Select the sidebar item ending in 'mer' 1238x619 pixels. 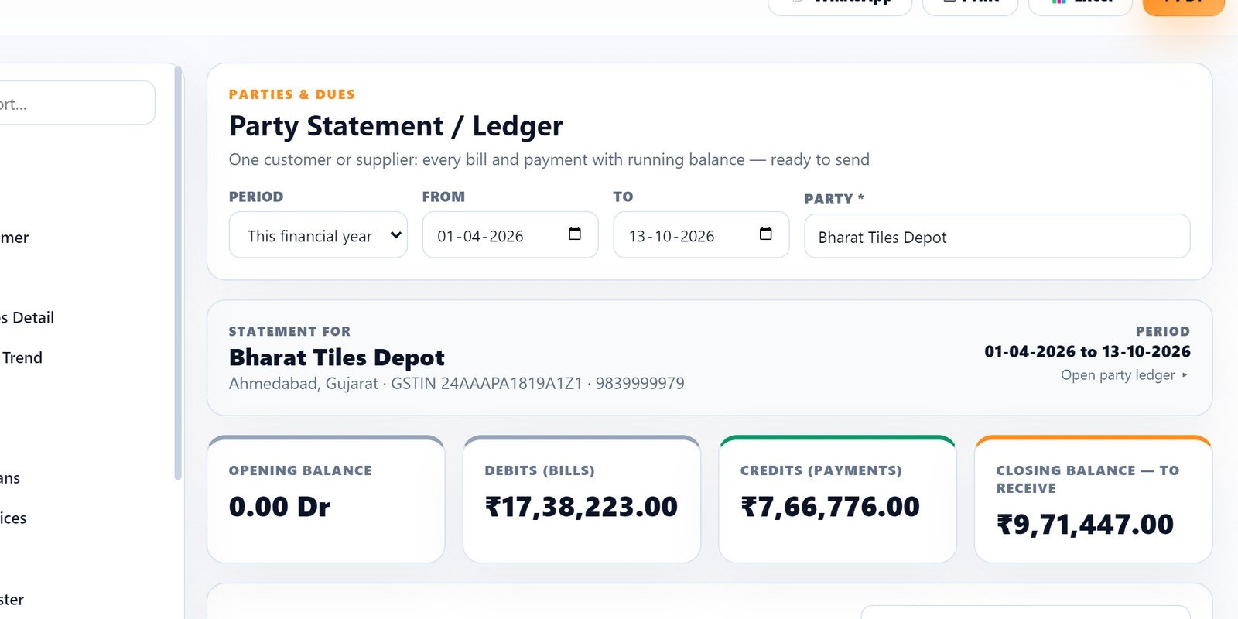[x=15, y=238]
